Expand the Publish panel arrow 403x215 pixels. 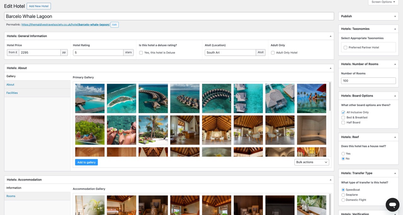pyautogui.click(x=395, y=16)
